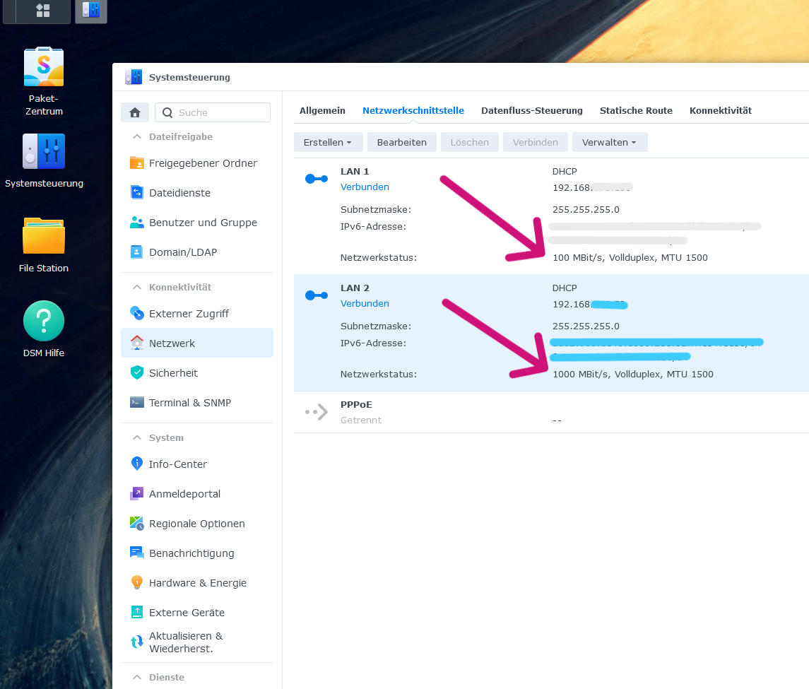Select the LAN 2 interface title
The height and width of the screenshot is (689, 809).
tap(355, 288)
